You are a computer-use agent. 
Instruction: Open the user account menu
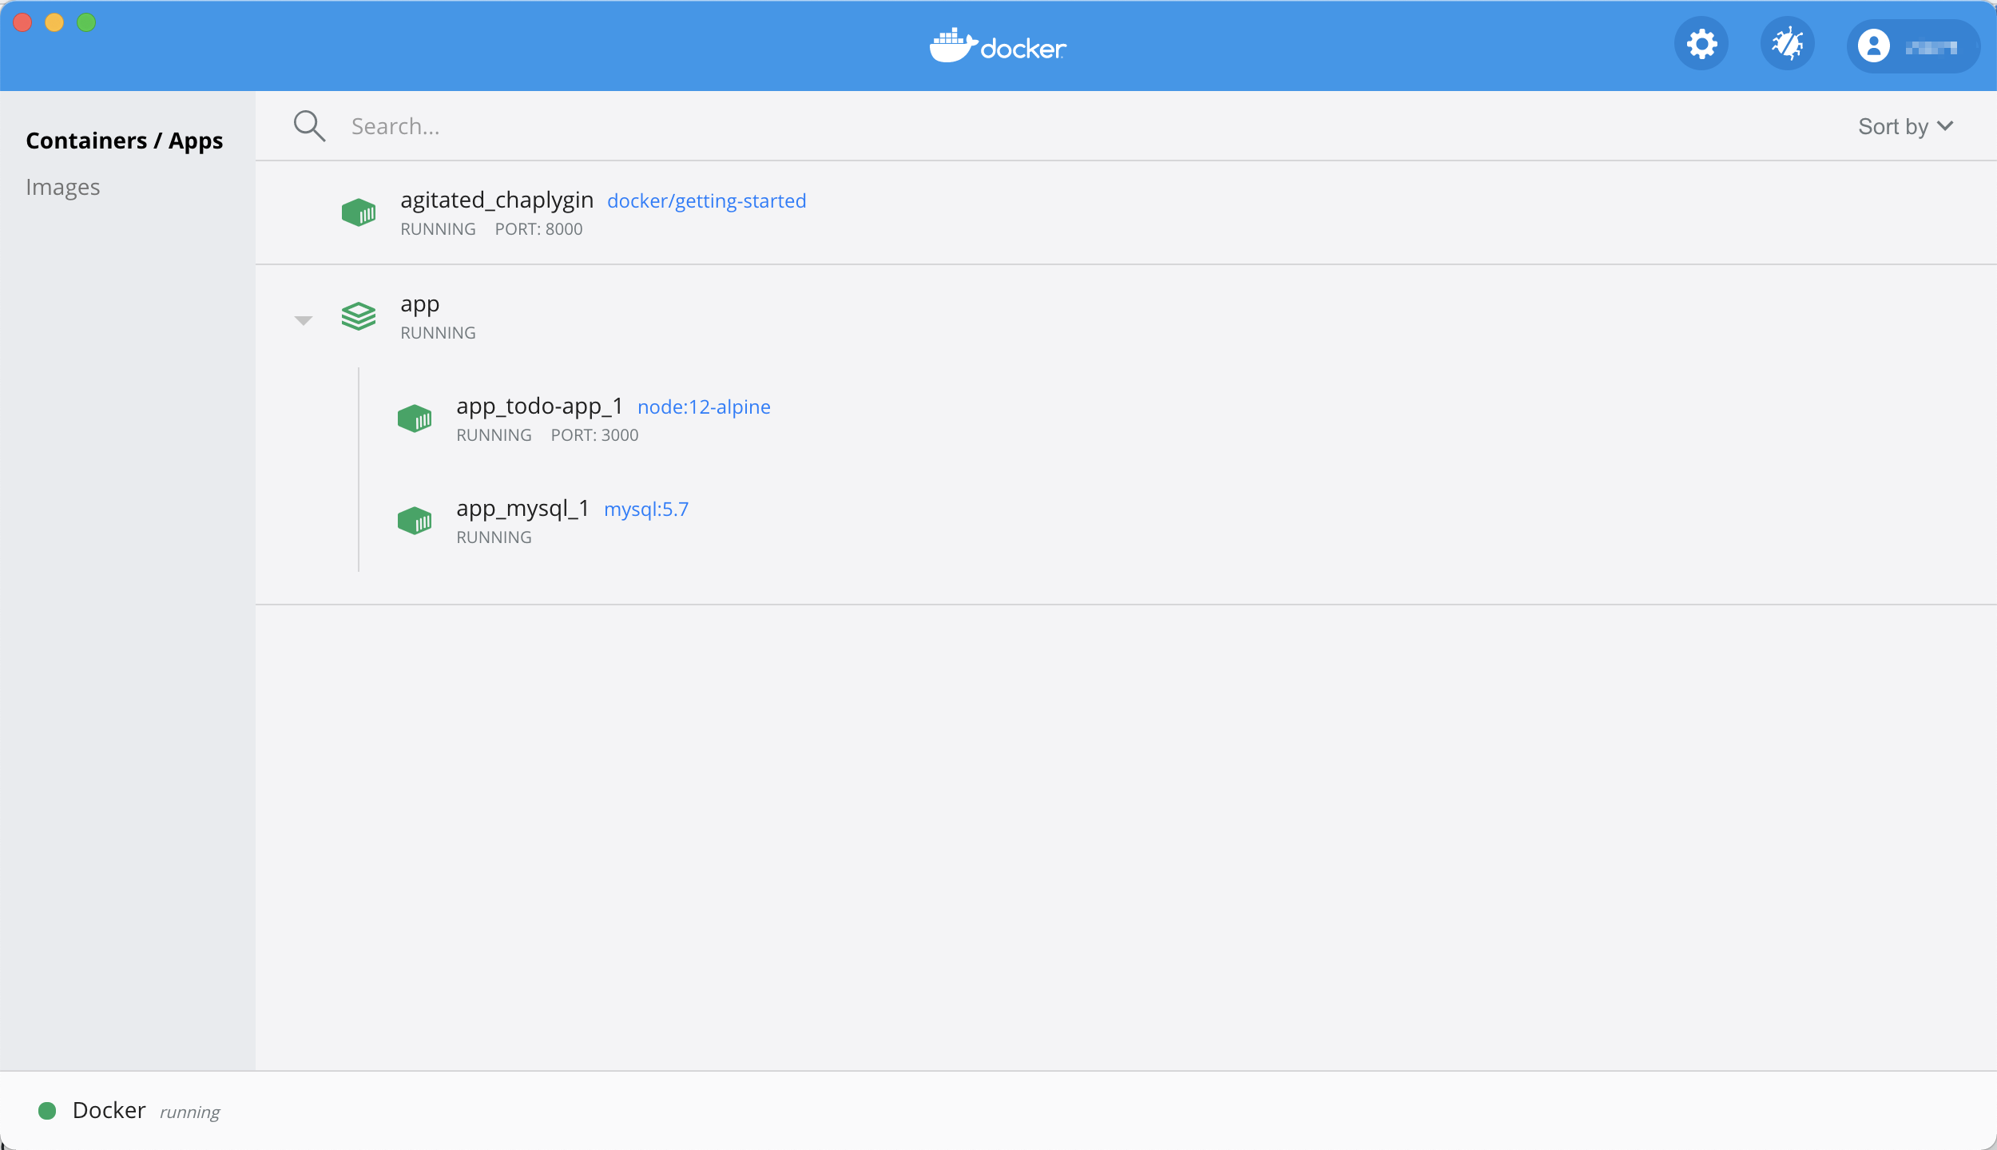pos(1913,46)
